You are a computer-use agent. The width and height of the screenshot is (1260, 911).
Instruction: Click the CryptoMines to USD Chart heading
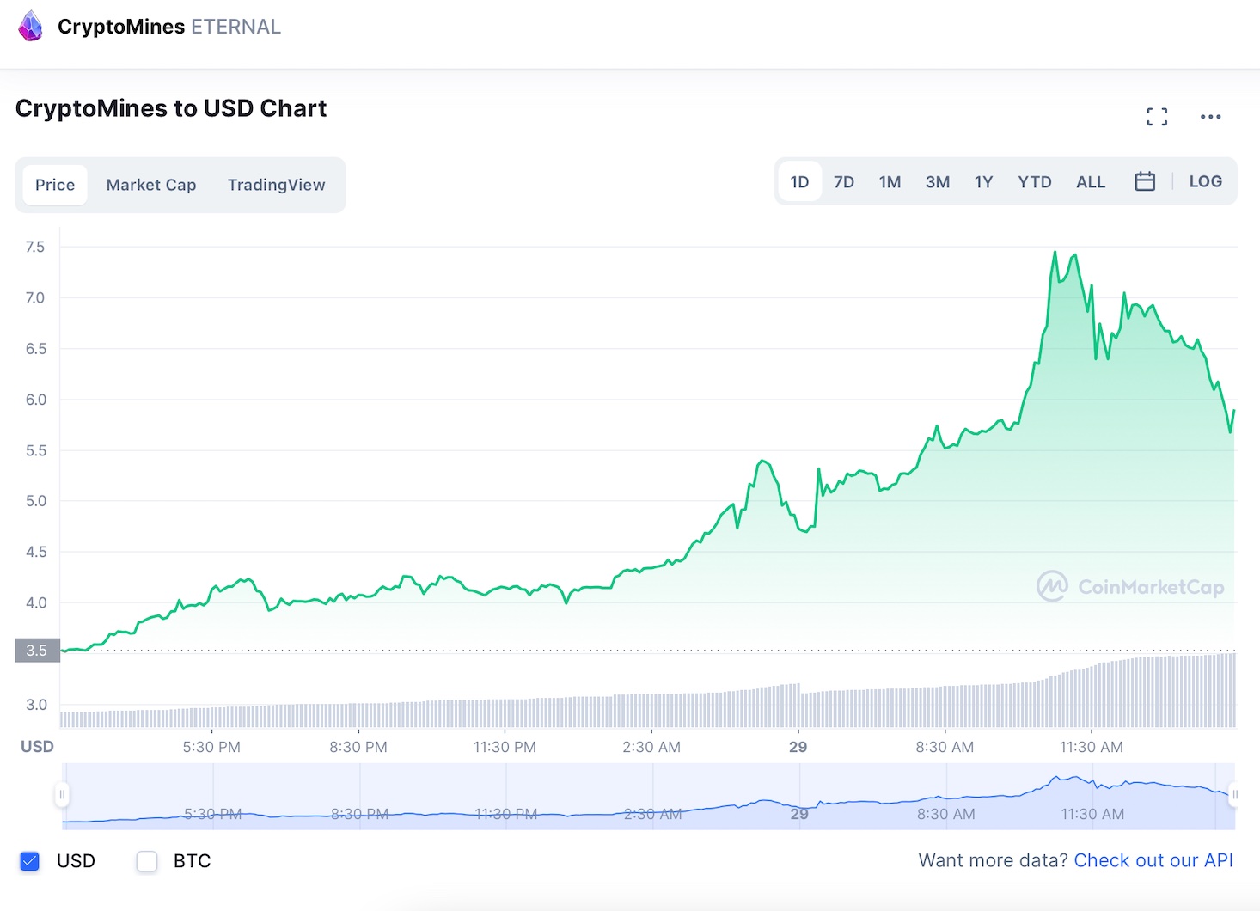click(x=171, y=108)
